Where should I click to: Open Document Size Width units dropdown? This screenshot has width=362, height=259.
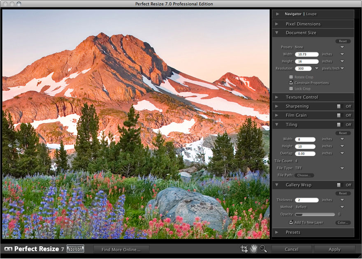[x=342, y=54]
